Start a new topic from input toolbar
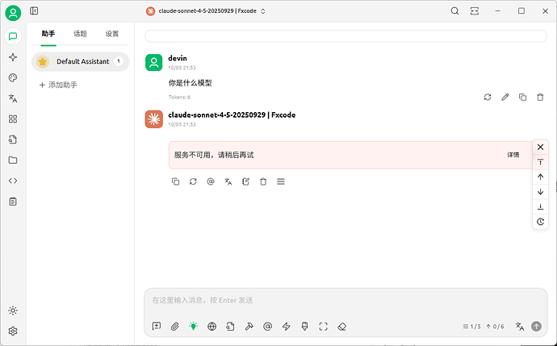Viewport: 557px width, 346px height. click(157, 327)
